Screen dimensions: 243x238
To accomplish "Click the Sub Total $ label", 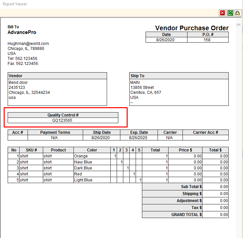I will (191, 187).
